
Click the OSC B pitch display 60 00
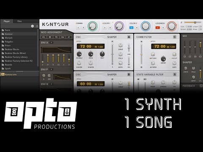point(91,84)
